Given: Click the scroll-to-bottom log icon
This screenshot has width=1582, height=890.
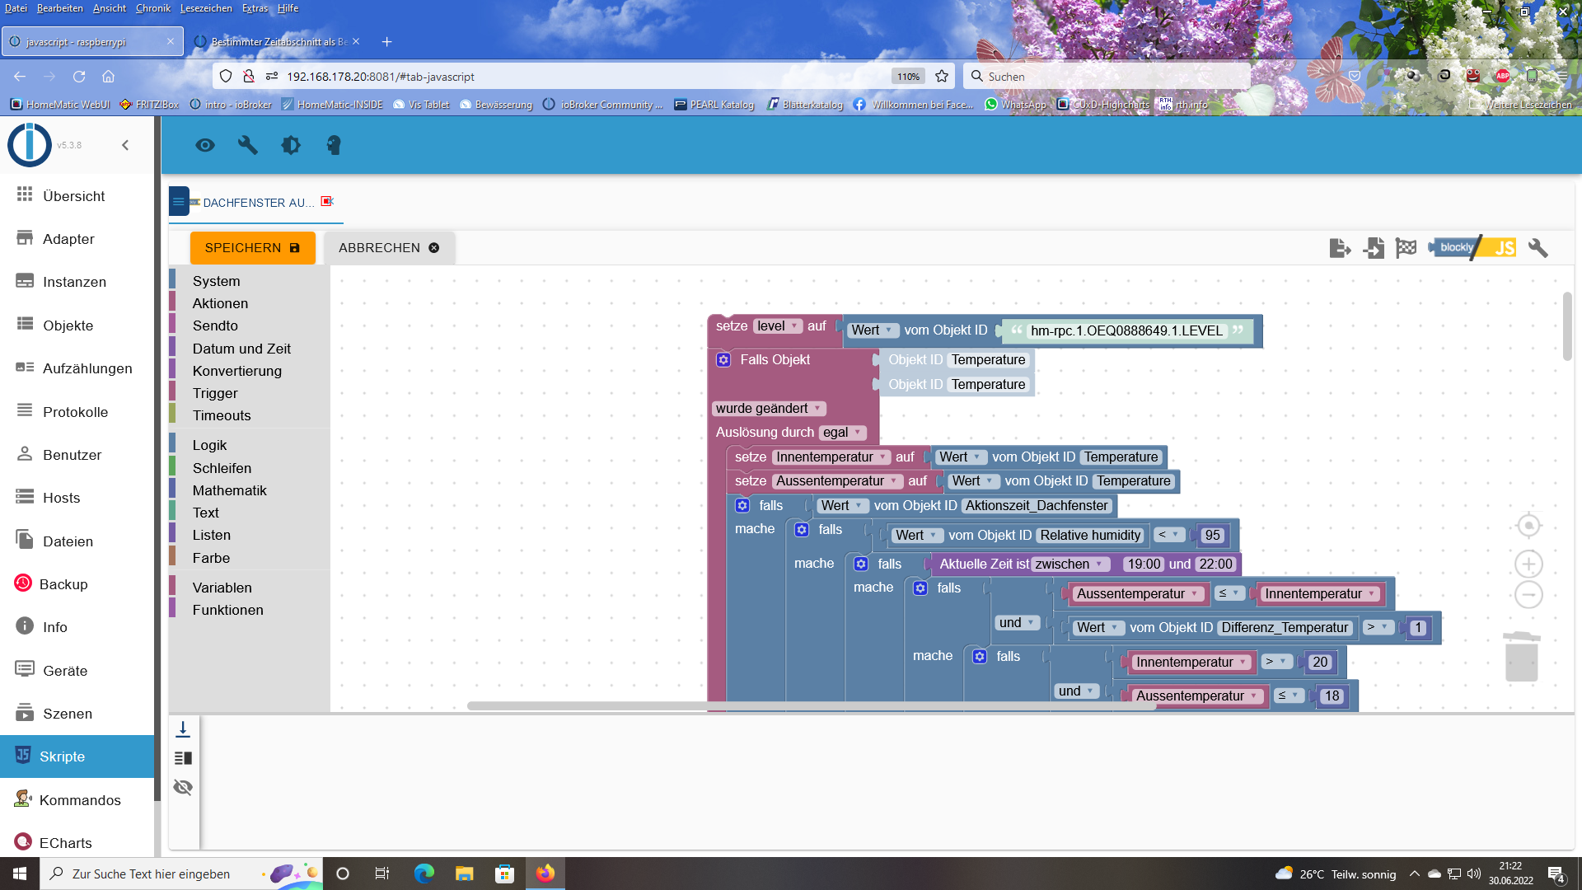Looking at the screenshot, I should coord(183,729).
